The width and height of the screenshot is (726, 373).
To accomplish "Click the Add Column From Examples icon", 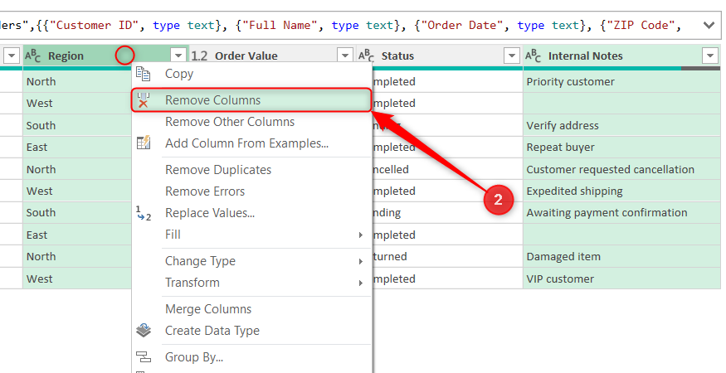I will tap(144, 143).
